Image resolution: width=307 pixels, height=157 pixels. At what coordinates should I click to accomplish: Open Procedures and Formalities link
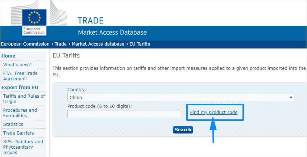point(20,113)
